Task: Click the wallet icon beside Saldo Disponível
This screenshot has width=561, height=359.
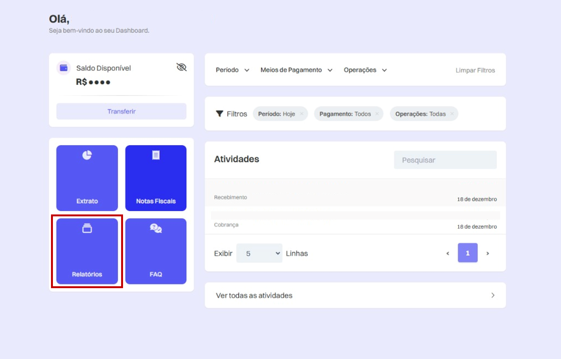Action: 64,68
